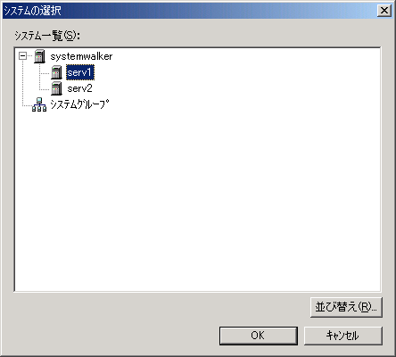Click the serv2 server icon
Image resolution: width=396 pixels, height=357 pixels.
pos(56,88)
